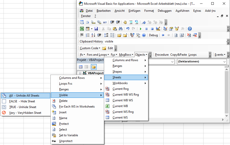The width and height of the screenshot is (230, 145).
Task: Click the Loops toolbar button
Action: [x=193, y=55]
